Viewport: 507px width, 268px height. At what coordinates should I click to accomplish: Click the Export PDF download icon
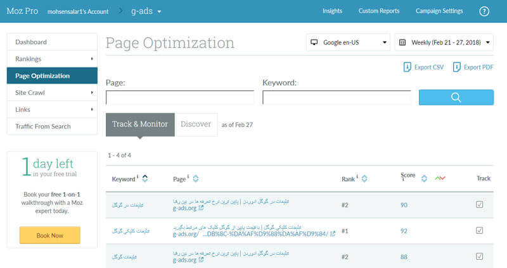(x=456, y=67)
